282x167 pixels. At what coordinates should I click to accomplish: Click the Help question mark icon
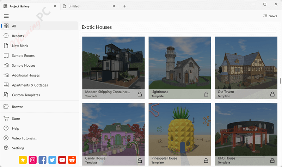(6, 128)
